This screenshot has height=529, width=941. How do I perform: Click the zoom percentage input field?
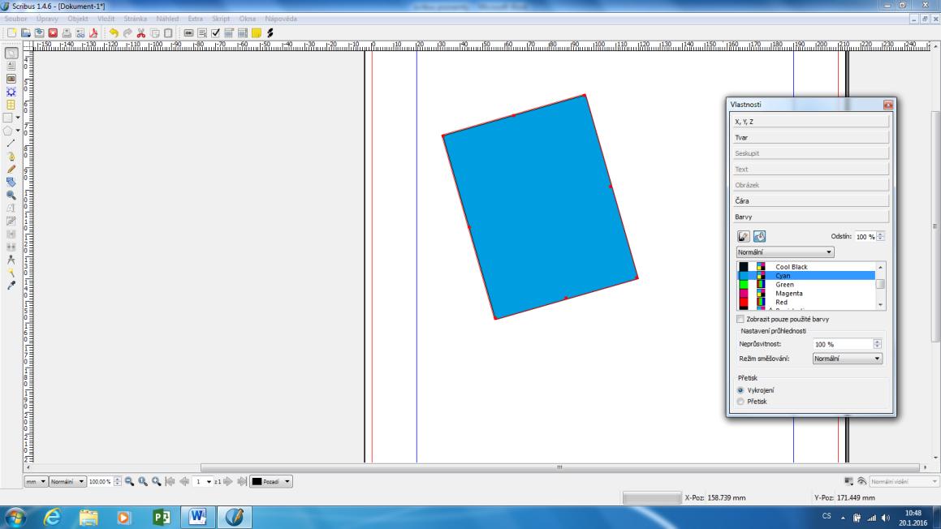(x=101, y=482)
